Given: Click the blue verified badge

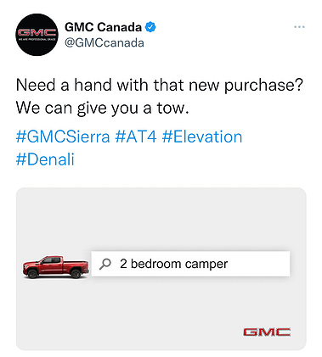Looking at the screenshot, I should click(150, 27).
